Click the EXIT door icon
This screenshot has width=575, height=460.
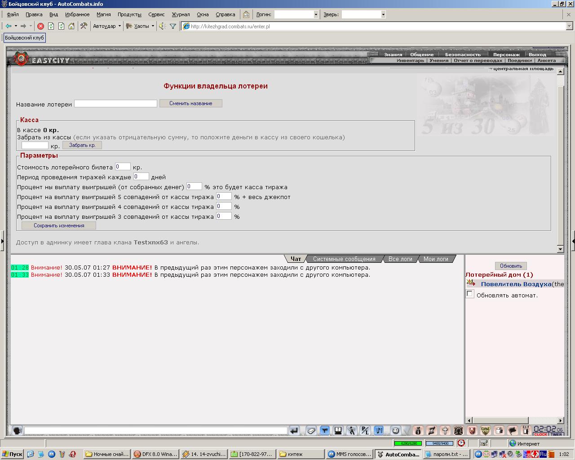526,430
